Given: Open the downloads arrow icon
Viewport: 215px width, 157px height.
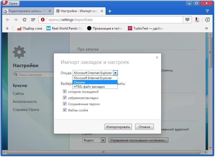Looking at the screenshot, I should click(x=207, y=20).
